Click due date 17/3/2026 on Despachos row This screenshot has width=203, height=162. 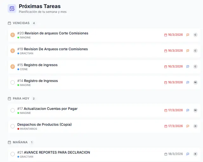(x=175, y=126)
